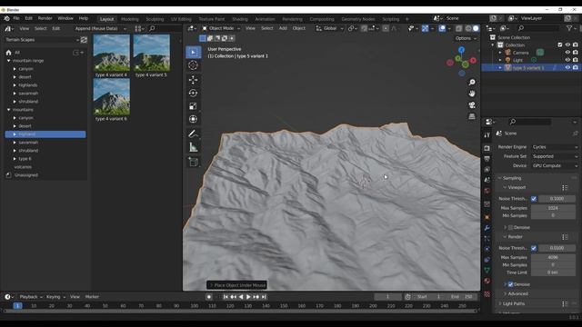Open Feature Set Supported dropdown
The height and width of the screenshot is (327, 582).
(555, 156)
